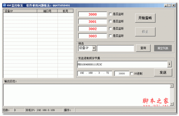This screenshot has height=116, width=179.
Task: Click the 操作 status field
Action: pos(125,110)
